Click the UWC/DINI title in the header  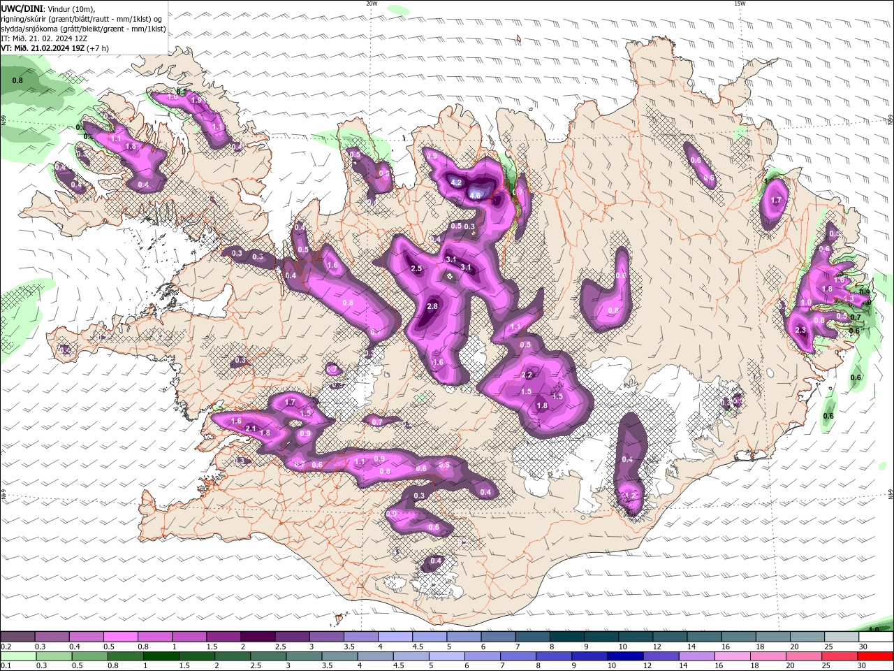pos(21,8)
